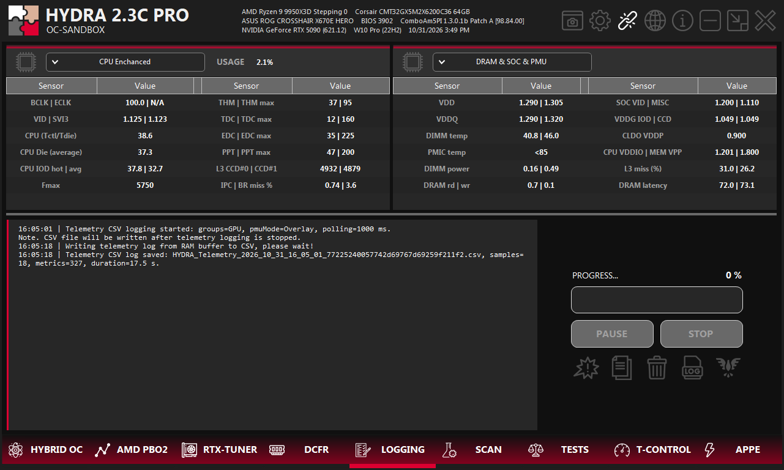This screenshot has height=470, width=784.
Task: Click the chain link icon in the title bar
Action: click(628, 21)
